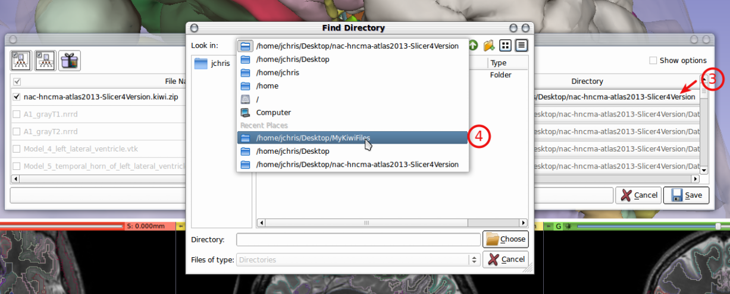This screenshot has height=294, width=730.
Task: Click the Directory text input field
Action: click(x=358, y=239)
